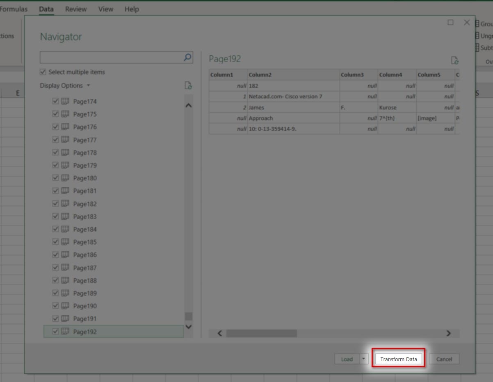493x382 pixels.
Task: Click the 'James' cell in preview
Action: (x=294, y=107)
